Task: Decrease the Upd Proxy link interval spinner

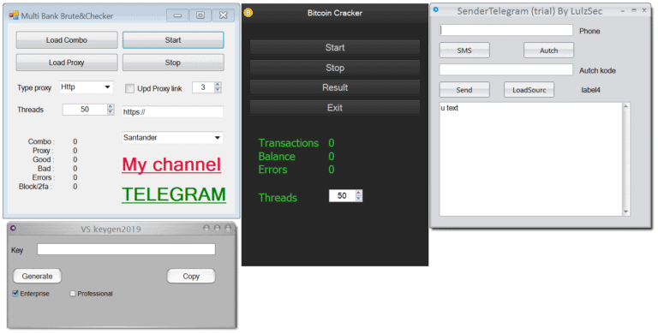Action: (218, 90)
